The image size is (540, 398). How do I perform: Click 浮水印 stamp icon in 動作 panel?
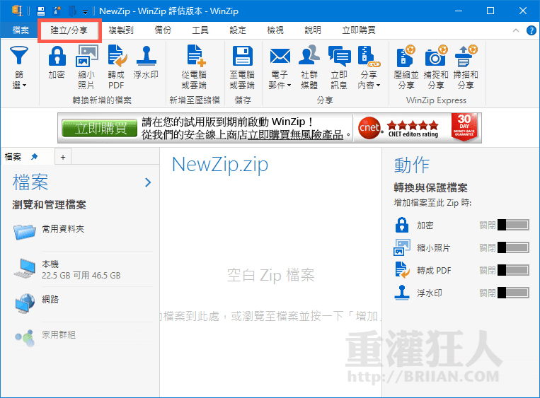click(402, 293)
